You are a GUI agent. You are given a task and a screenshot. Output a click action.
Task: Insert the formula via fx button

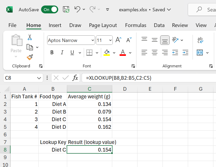click(75, 78)
